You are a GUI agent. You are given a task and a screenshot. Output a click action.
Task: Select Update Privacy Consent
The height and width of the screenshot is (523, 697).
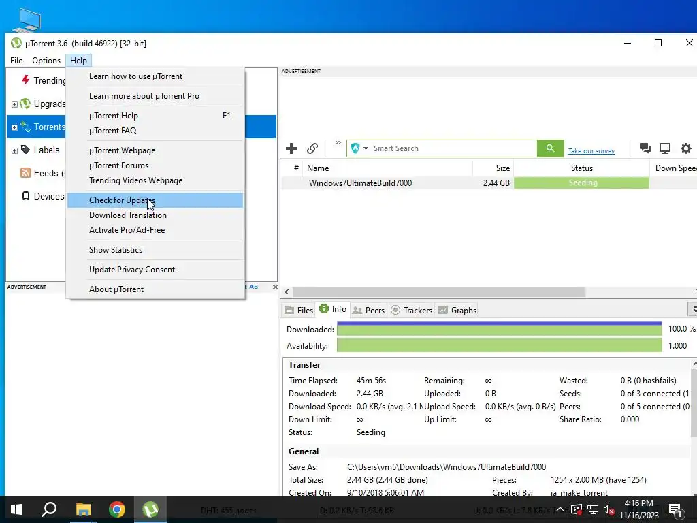tap(155, 270)
